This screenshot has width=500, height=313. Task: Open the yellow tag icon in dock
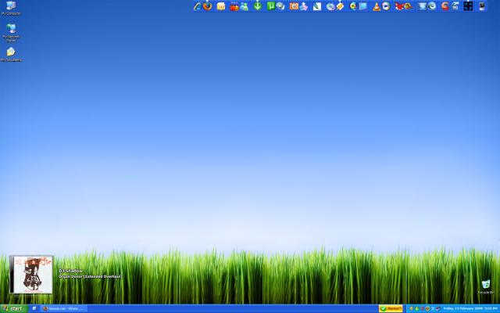coord(340,6)
